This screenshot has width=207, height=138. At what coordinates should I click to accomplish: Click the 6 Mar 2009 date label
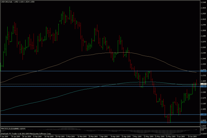point(71,137)
